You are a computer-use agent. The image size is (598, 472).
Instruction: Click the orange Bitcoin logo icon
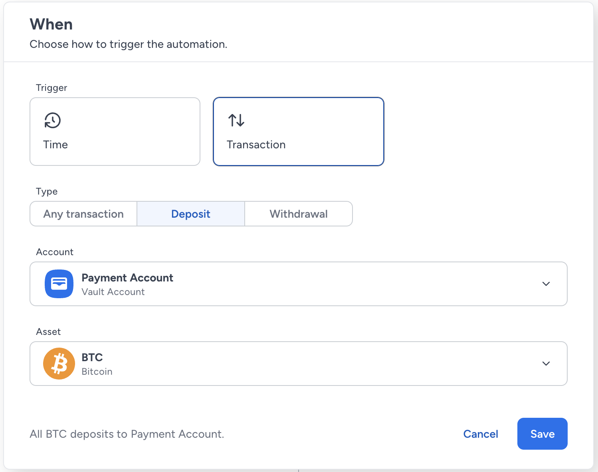59,364
